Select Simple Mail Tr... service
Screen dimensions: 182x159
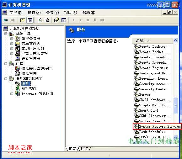click(x=155, y=105)
